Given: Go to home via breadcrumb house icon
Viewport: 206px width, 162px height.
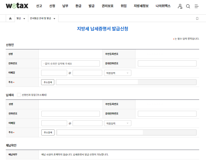Looking at the screenshot, I should click(x=10, y=18).
